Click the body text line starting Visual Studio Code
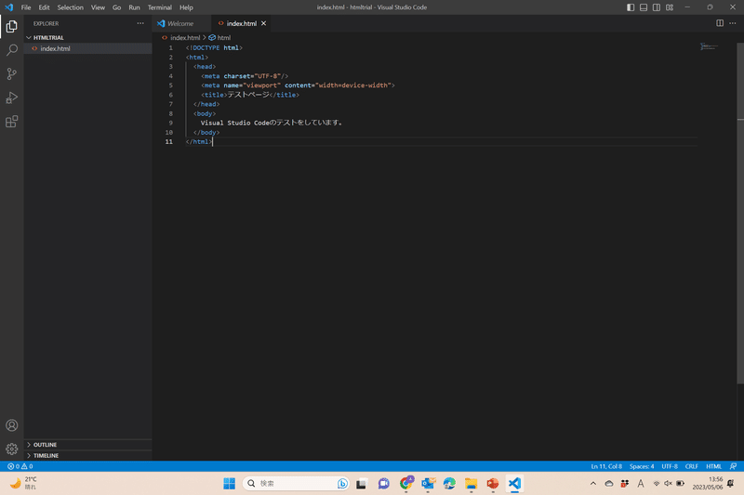This screenshot has width=744, height=495. 272,123
